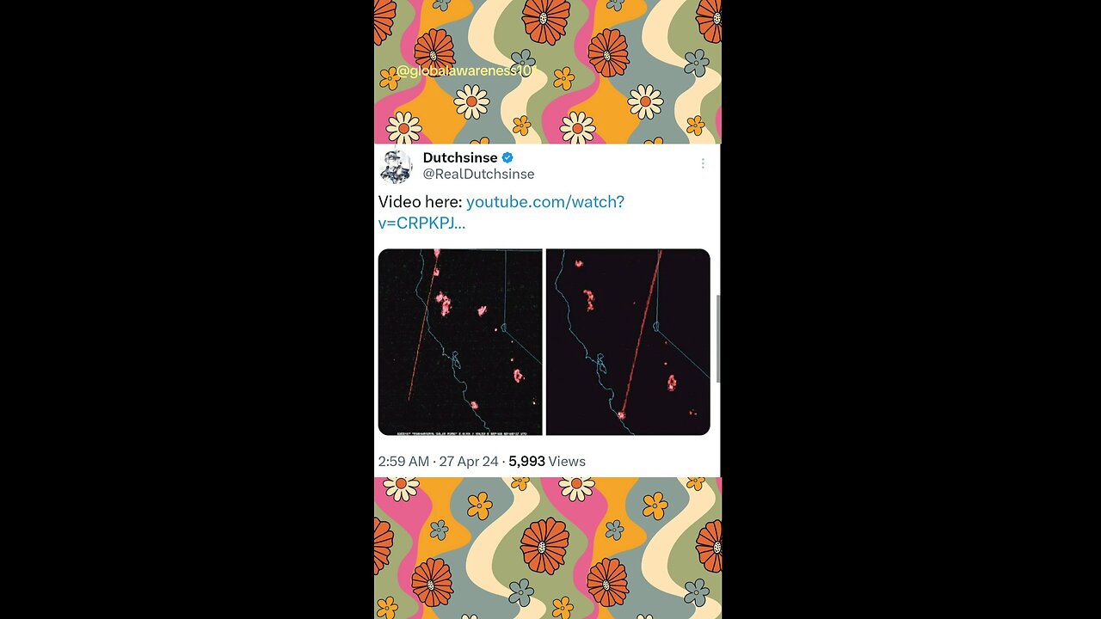Open the Dutchsinse profile avatar
The width and height of the screenshot is (1101, 619).
(397, 166)
